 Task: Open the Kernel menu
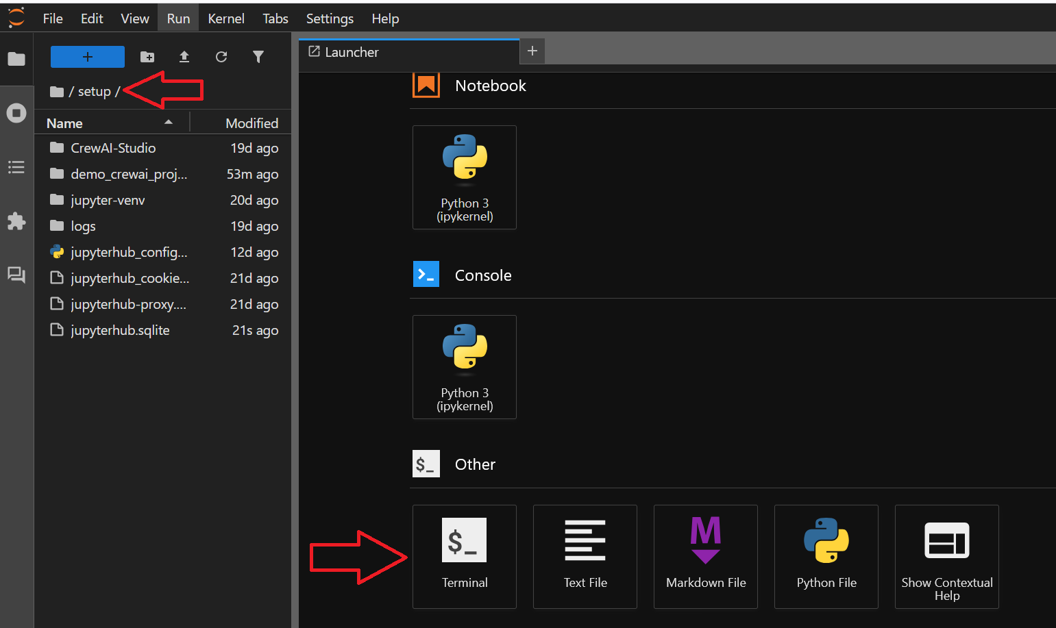(x=226, y=18)
